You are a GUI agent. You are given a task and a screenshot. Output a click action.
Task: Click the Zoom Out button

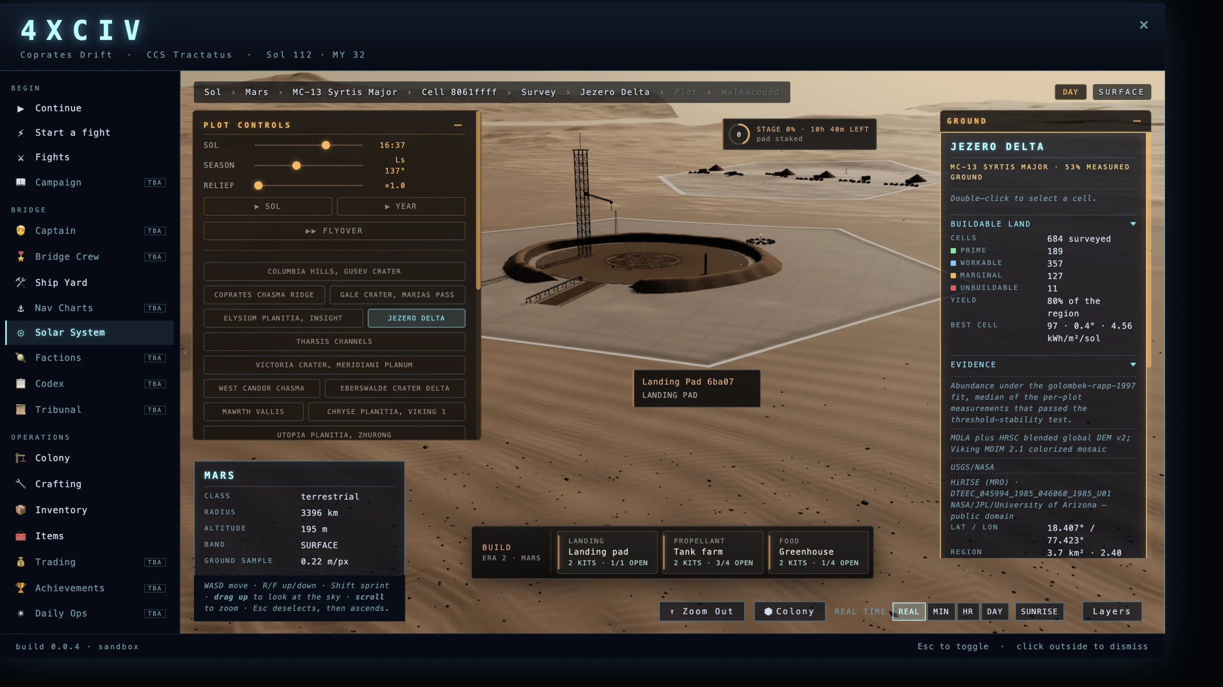tap(702, 612)
